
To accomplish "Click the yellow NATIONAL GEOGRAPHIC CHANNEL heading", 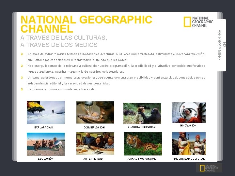I will tap(86, 24).
